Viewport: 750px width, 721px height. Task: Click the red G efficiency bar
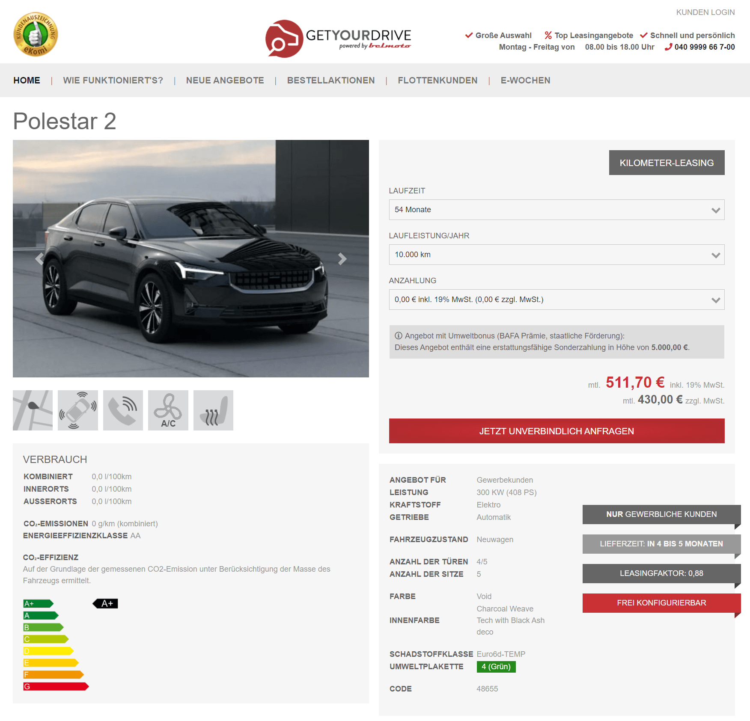56,687
